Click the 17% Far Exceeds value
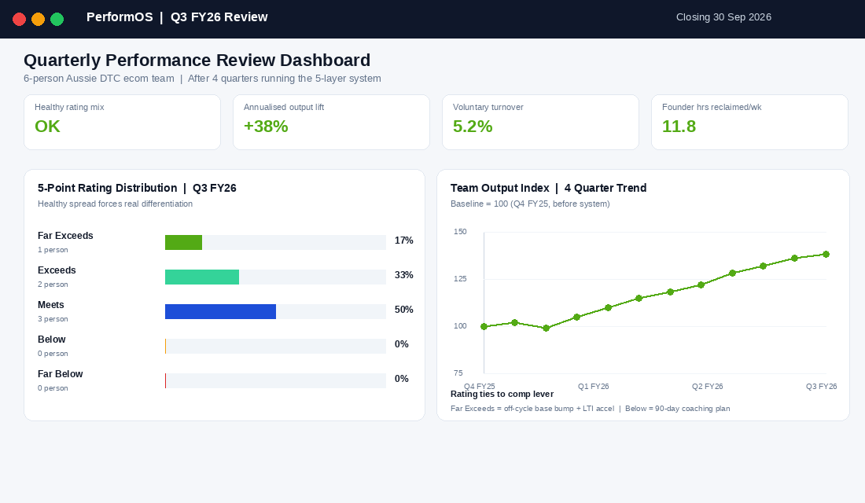865x503 pixels. point(404,240)
